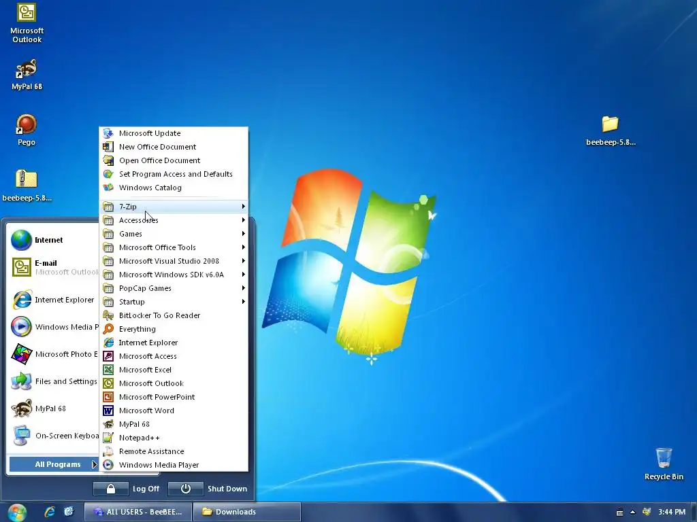The image size is (697, 522).
Task: Launch Microsoft Outlook from All Programs
Action: (174, 383)
